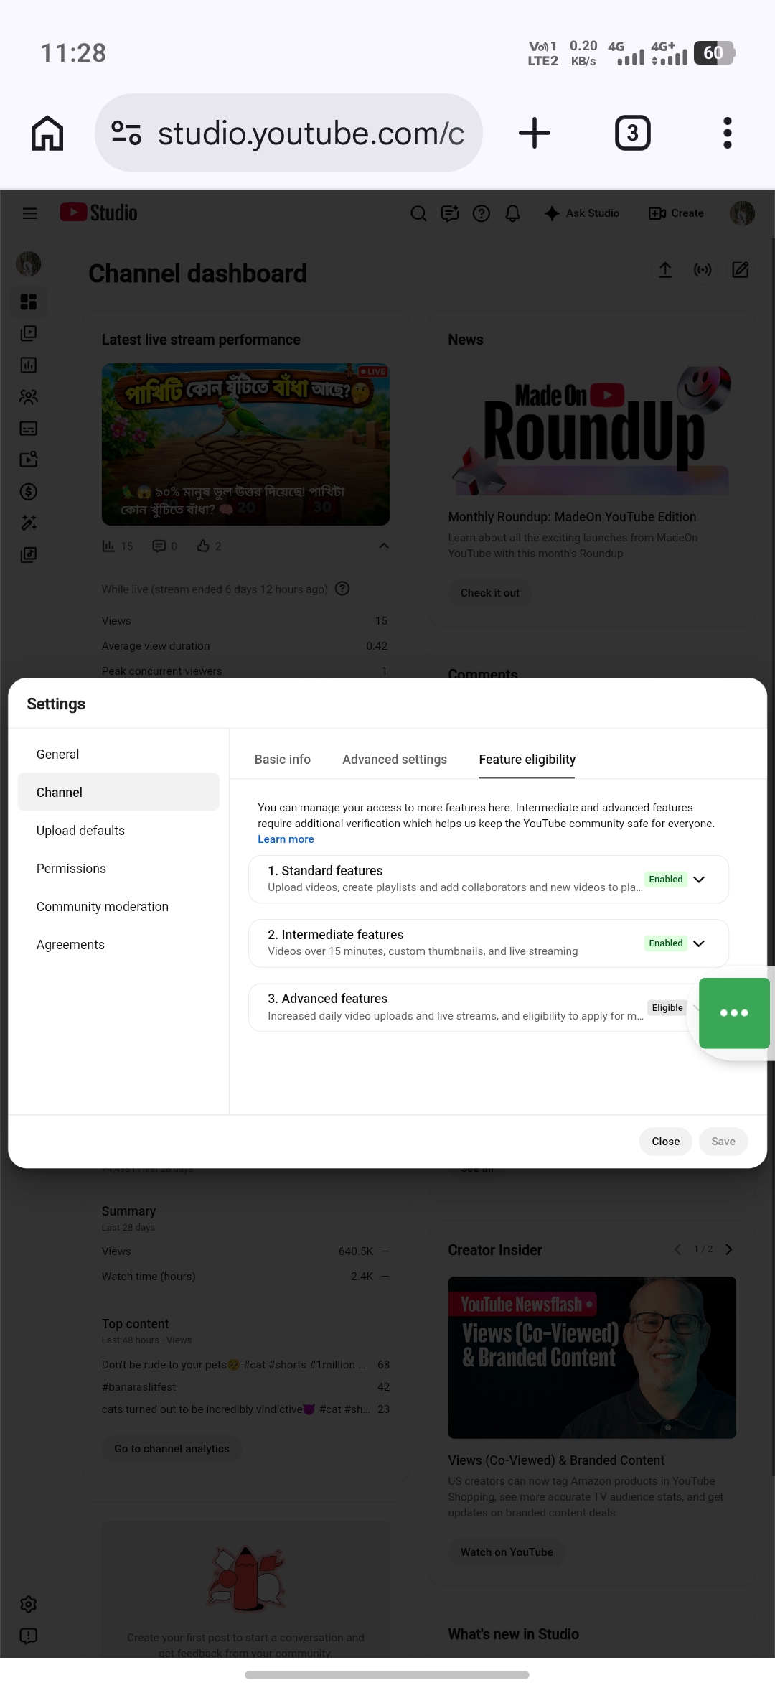Switch to the Basic info tab
Image resolution: width=775 pixels, height=1693 pixels.
click(x=283, y=760)
